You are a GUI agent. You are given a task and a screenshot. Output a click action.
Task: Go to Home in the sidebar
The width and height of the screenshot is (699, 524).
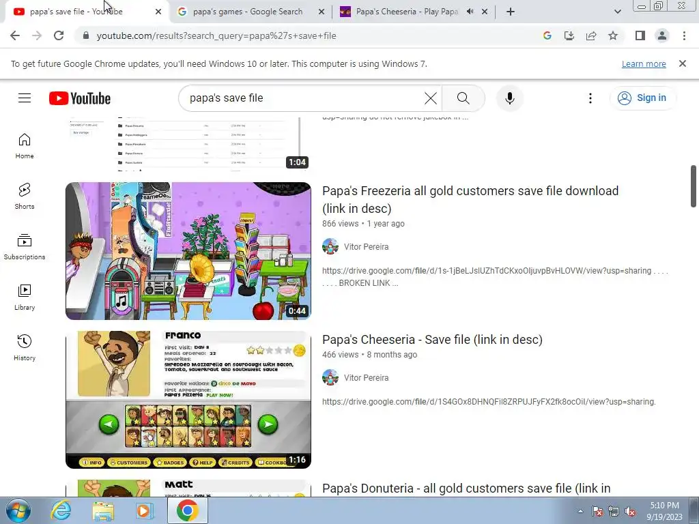pyautogui.click(x=25, y=146)
